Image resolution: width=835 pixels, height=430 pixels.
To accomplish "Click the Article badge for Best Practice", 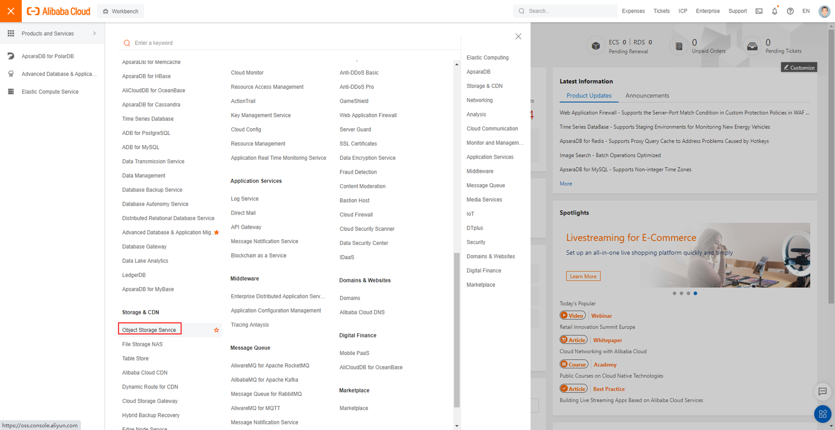I will [x=573, y=388].
